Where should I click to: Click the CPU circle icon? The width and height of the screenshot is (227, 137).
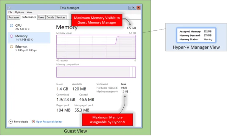point(12,26)
